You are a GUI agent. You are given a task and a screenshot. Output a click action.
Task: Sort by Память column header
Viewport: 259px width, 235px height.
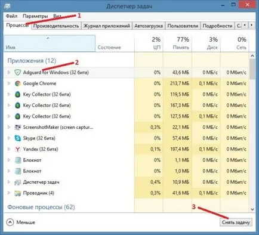pos(177,44)
